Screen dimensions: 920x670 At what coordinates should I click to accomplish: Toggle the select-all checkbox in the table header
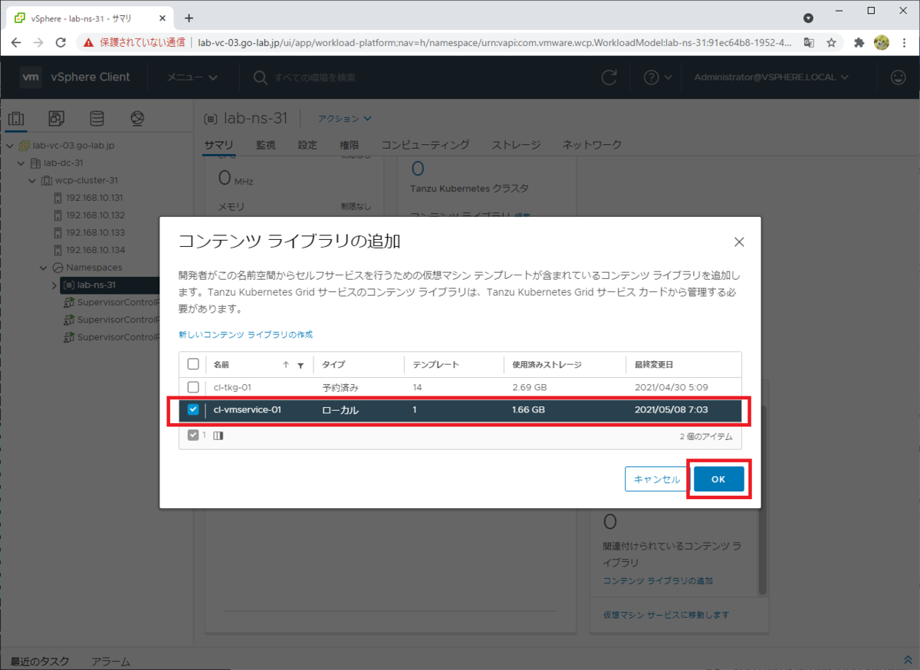[194, 364]
